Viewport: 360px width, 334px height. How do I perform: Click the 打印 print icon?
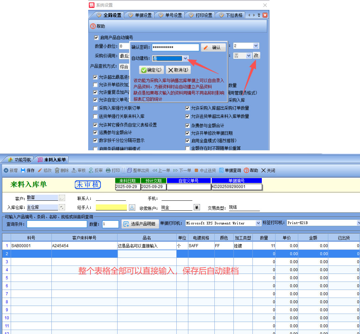pos(108,170)
